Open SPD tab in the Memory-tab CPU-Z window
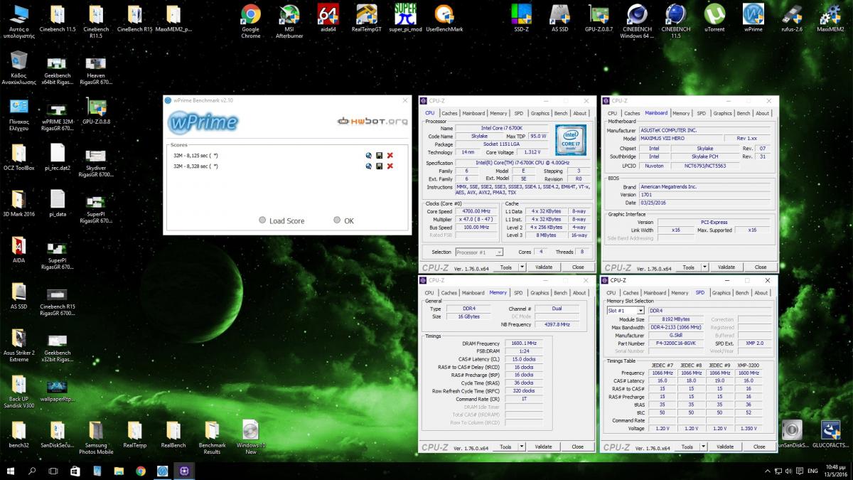The height and width of the screenshot is (480, 853). tap(518, 293)
